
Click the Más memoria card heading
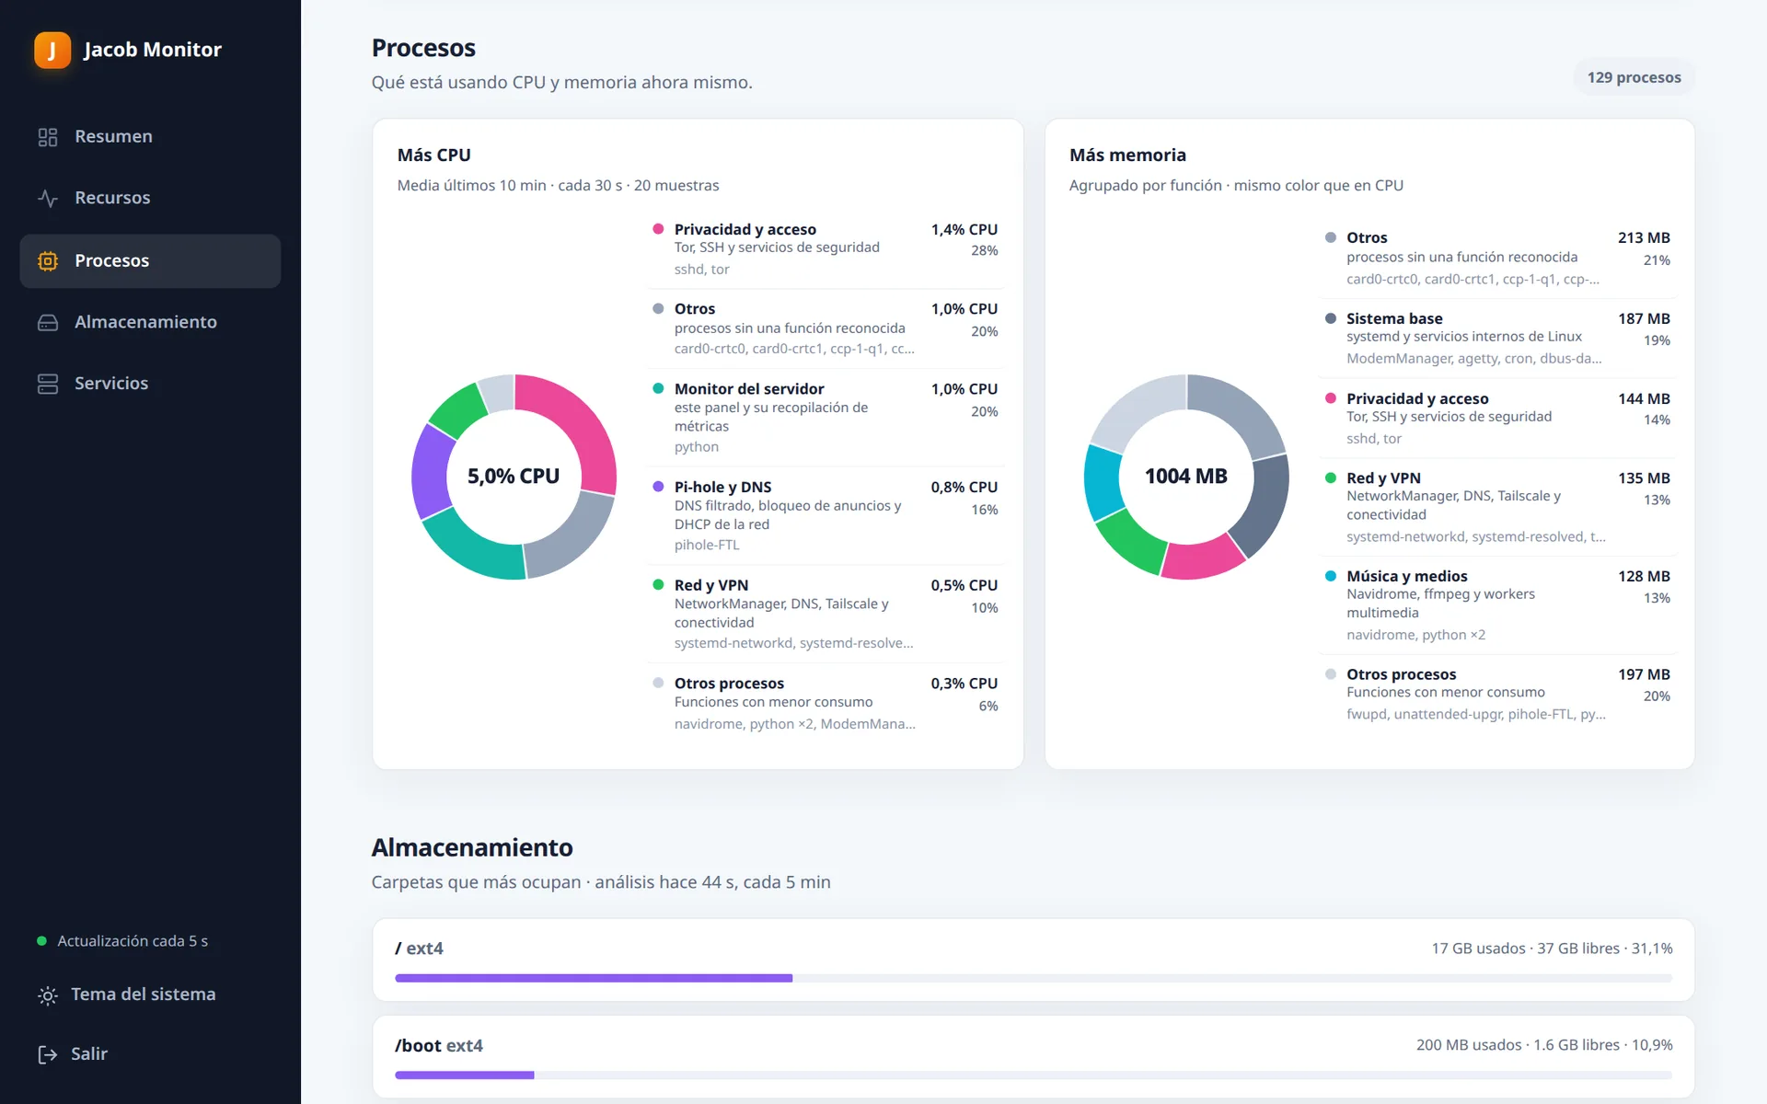point(1127,155)
